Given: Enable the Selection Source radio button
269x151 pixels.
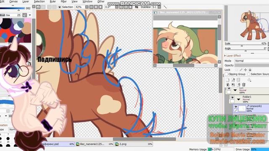Looking at the screenshot, I should pos(248,74).
